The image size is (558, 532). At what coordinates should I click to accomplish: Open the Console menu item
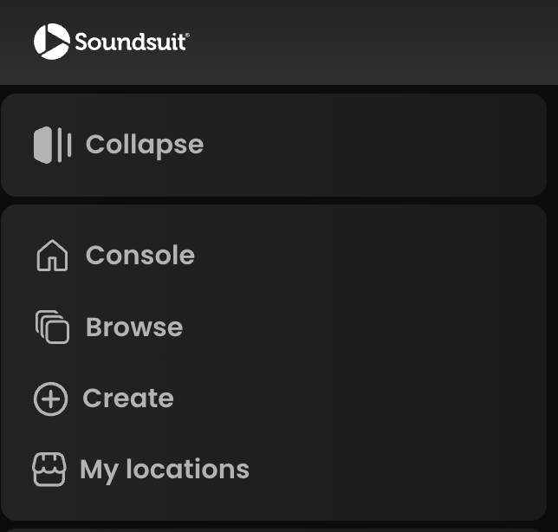(139, 256)
